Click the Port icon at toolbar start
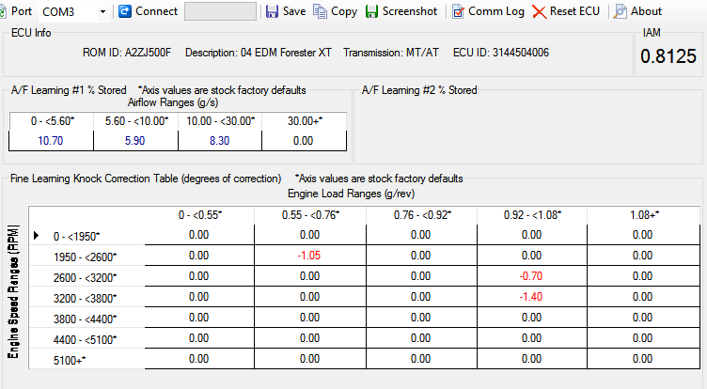The width and height of the screenshot is (707, 389). point(3,11)
